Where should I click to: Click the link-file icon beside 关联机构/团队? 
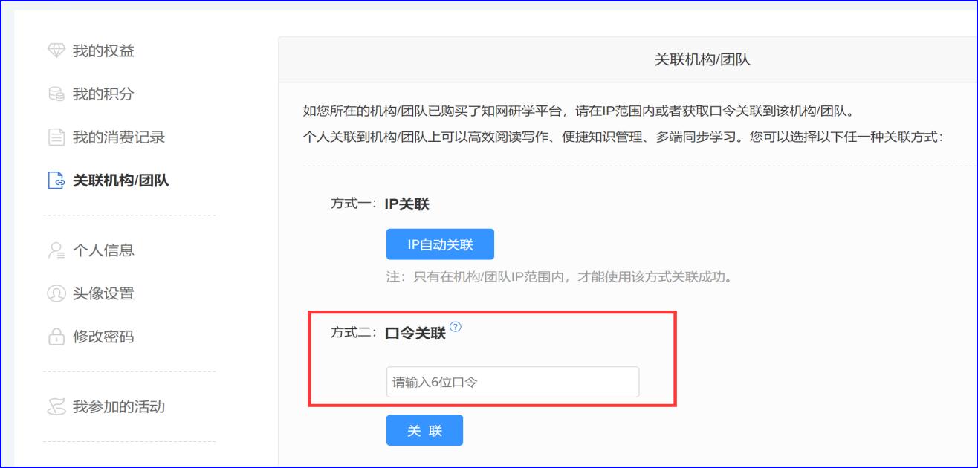pyautogui.click(x=56, y=181)
